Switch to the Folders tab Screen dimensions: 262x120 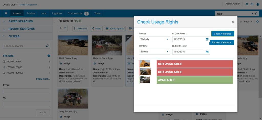(x=31, y=14)
